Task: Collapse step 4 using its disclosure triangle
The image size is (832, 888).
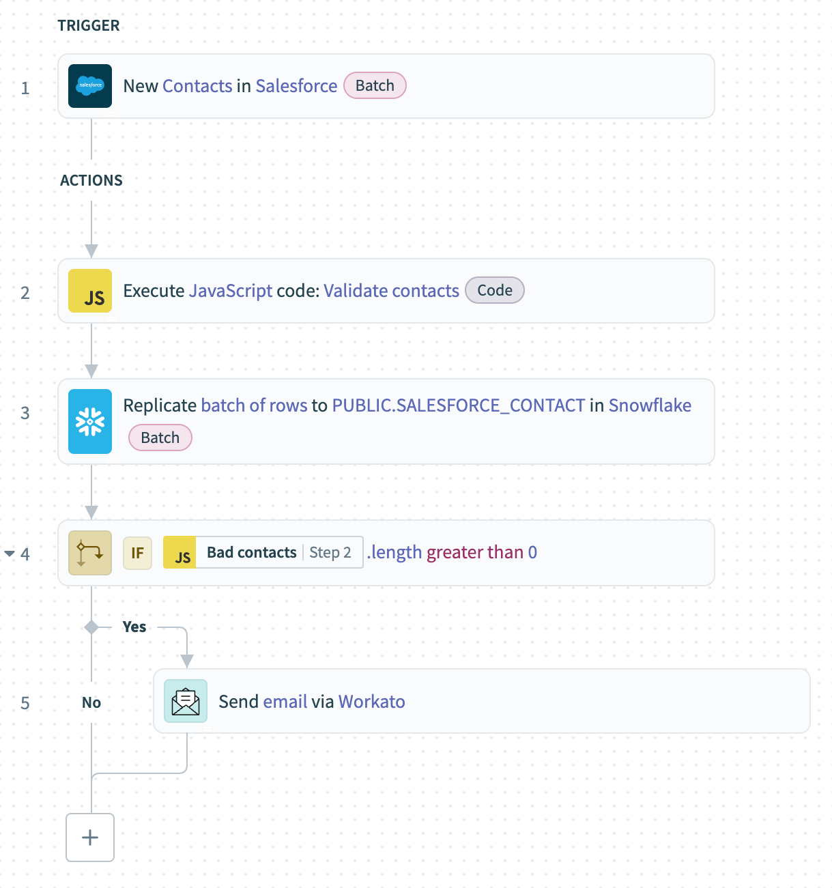Action: pyautogui.click(x=9, y=554)
